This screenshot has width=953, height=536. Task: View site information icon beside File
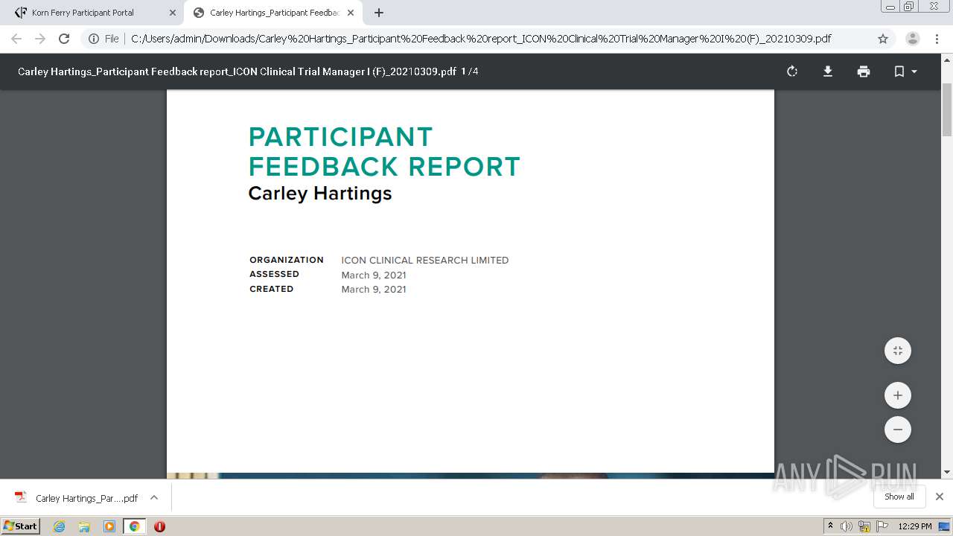94,39
